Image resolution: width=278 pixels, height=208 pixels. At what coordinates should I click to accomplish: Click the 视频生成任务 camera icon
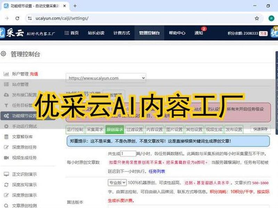(6, 158)
